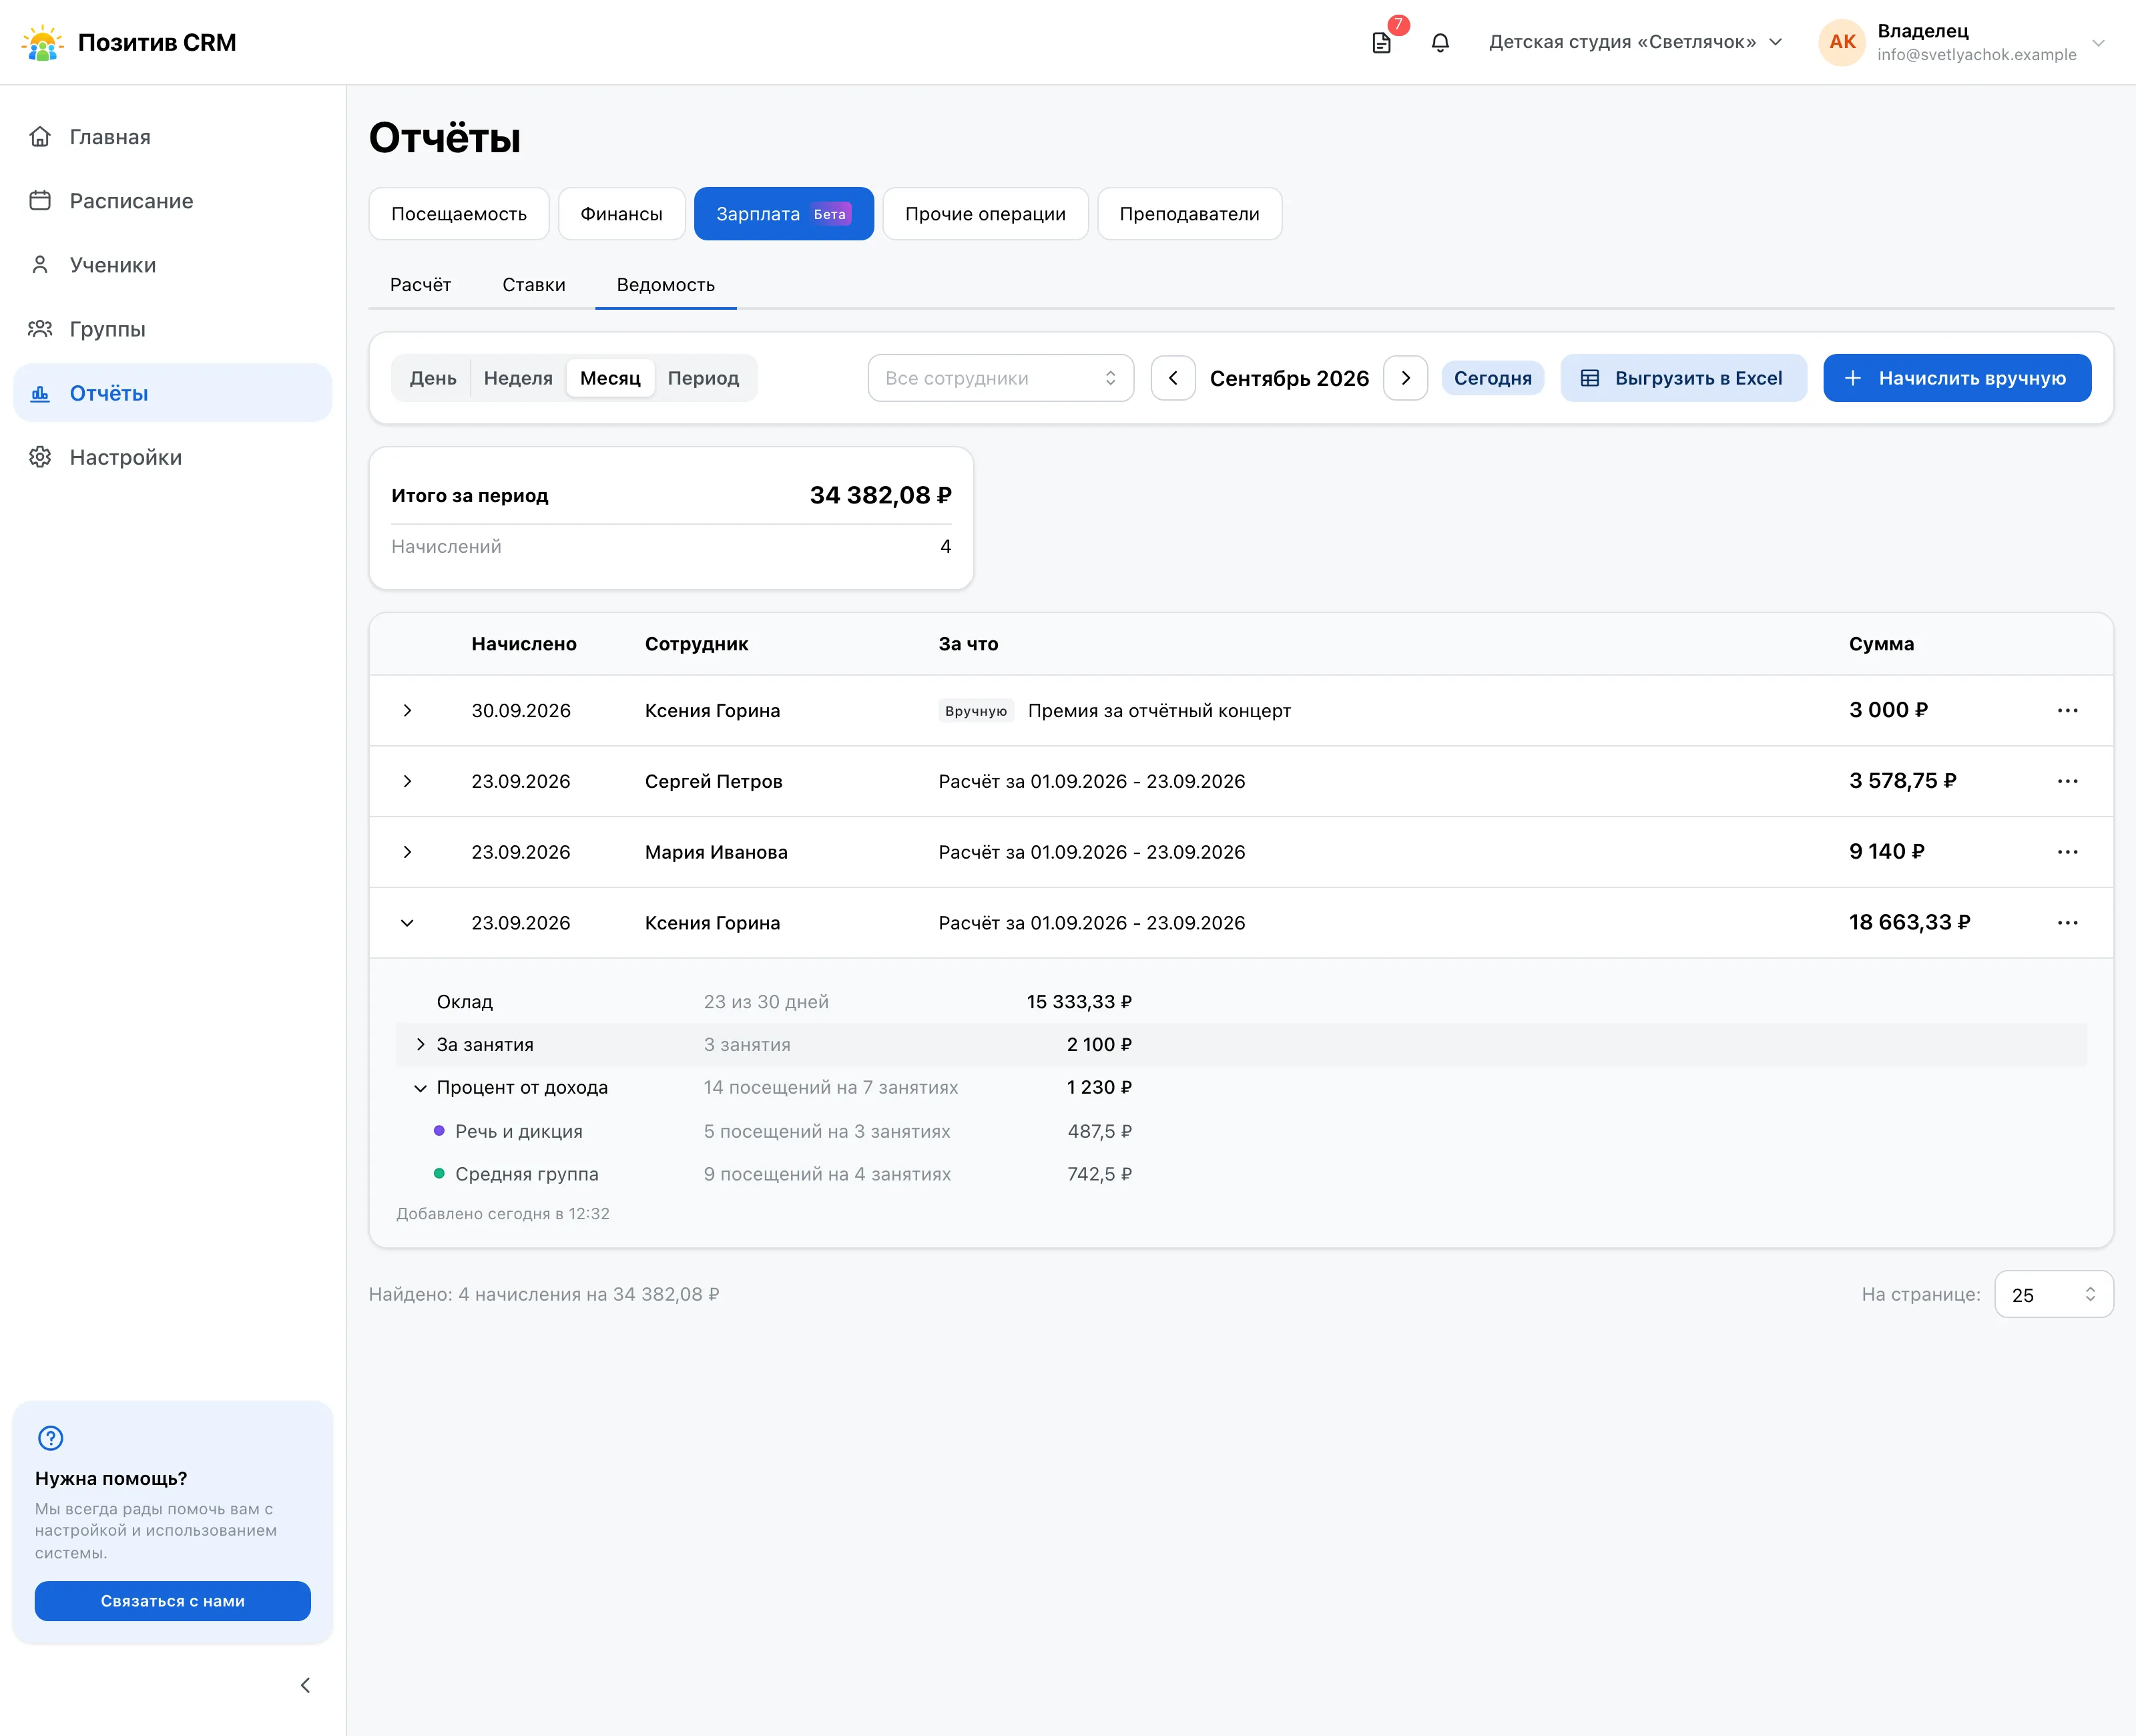Select Период custom range view
Image resolution: width=2136 pixels, height=1736 pixels.
tap(703, 378)
